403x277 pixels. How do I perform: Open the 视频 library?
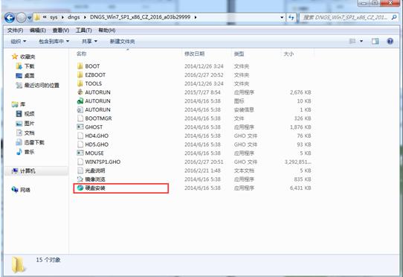(x=25, y=114)
